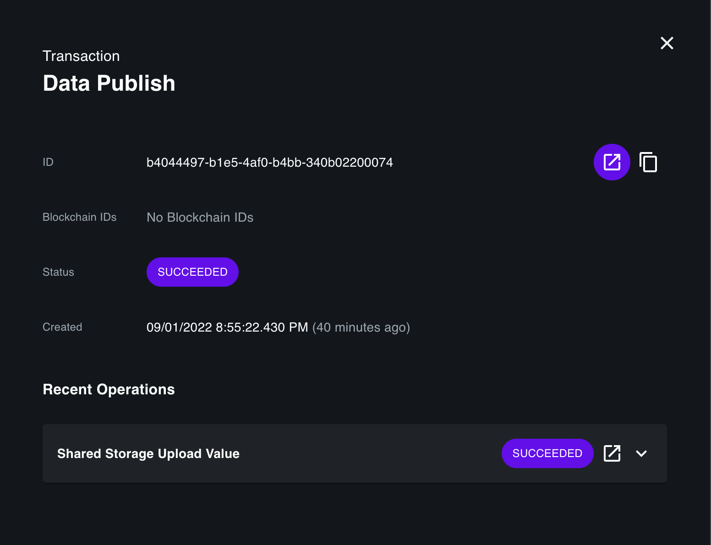Open the Shared Storage Upload Value operation externally
This screenshot has width=711, height=545.
pyautogui.click(x=613, y=453)
